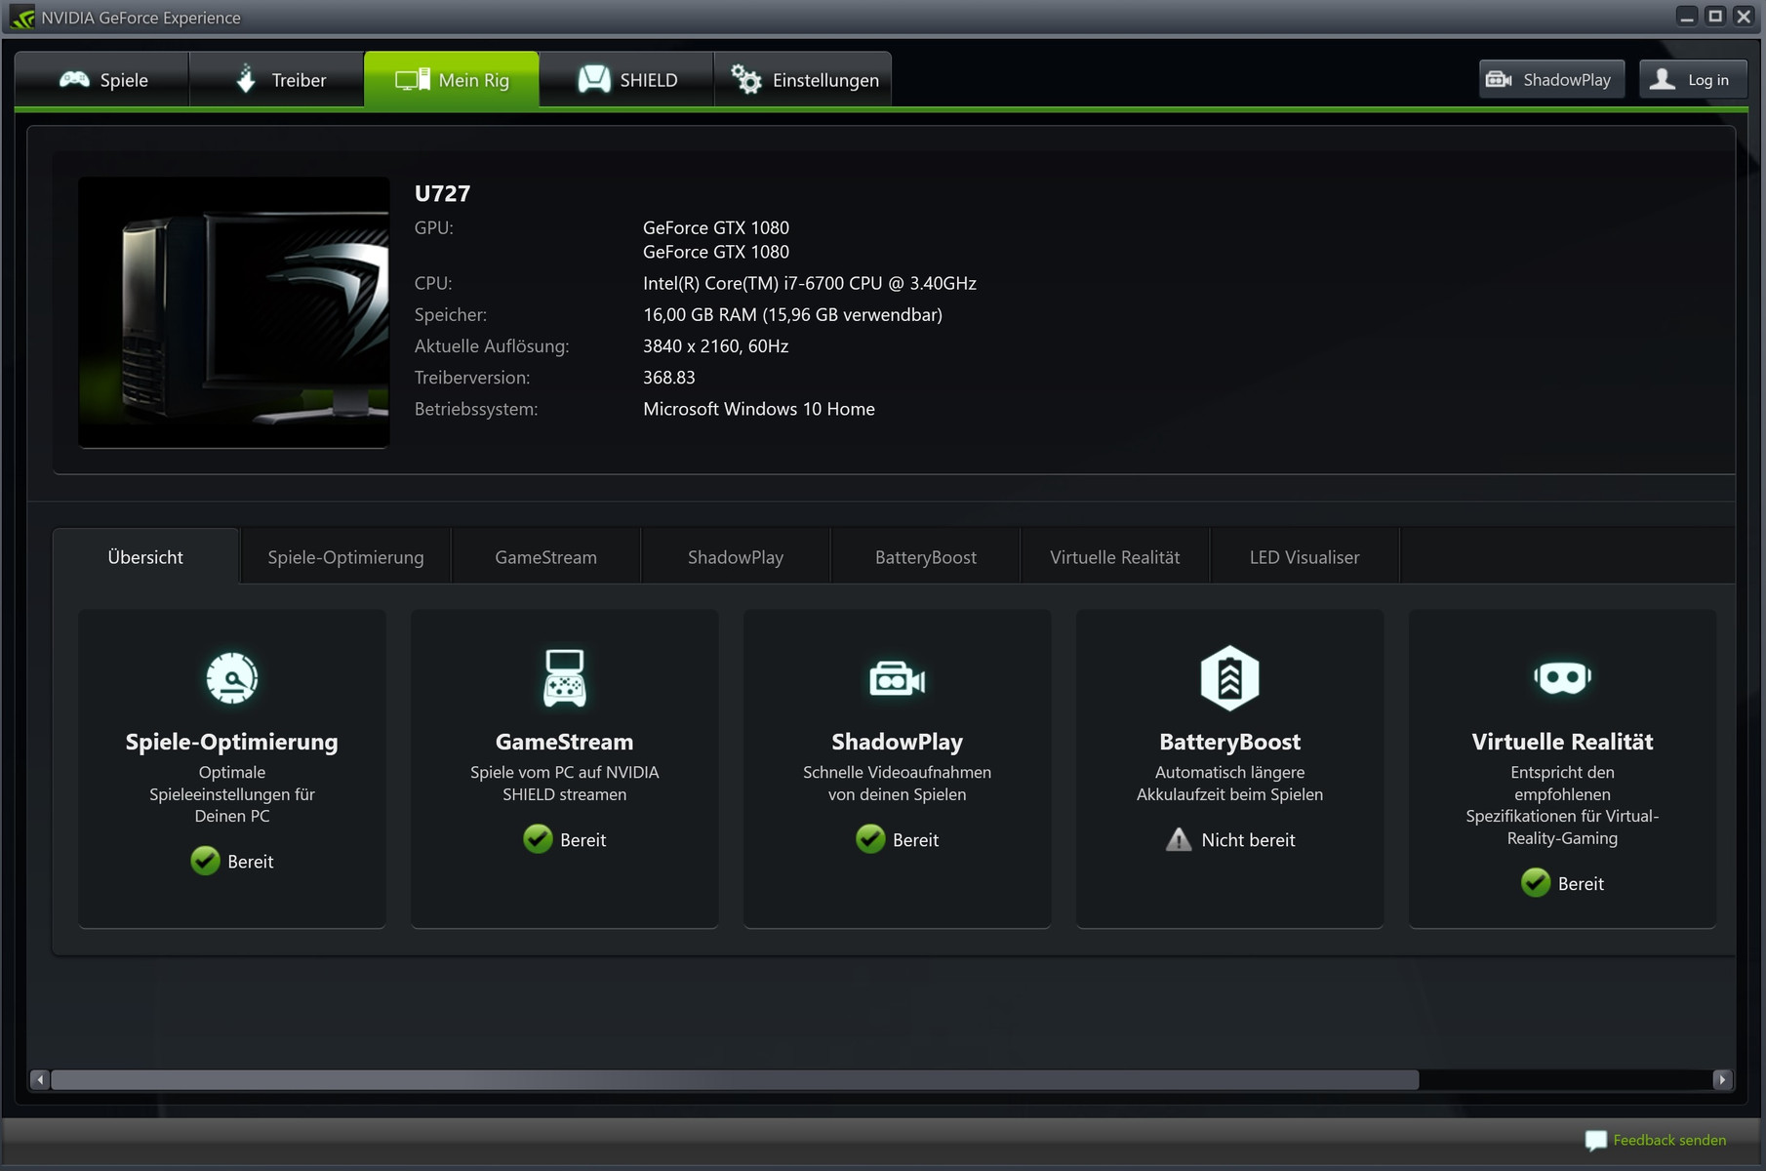Image resolution: width=1766 pixels, height=1171 pixels.
Task: Click the gamepad icon on Spiele tab
Action: [x=74, y=80]
